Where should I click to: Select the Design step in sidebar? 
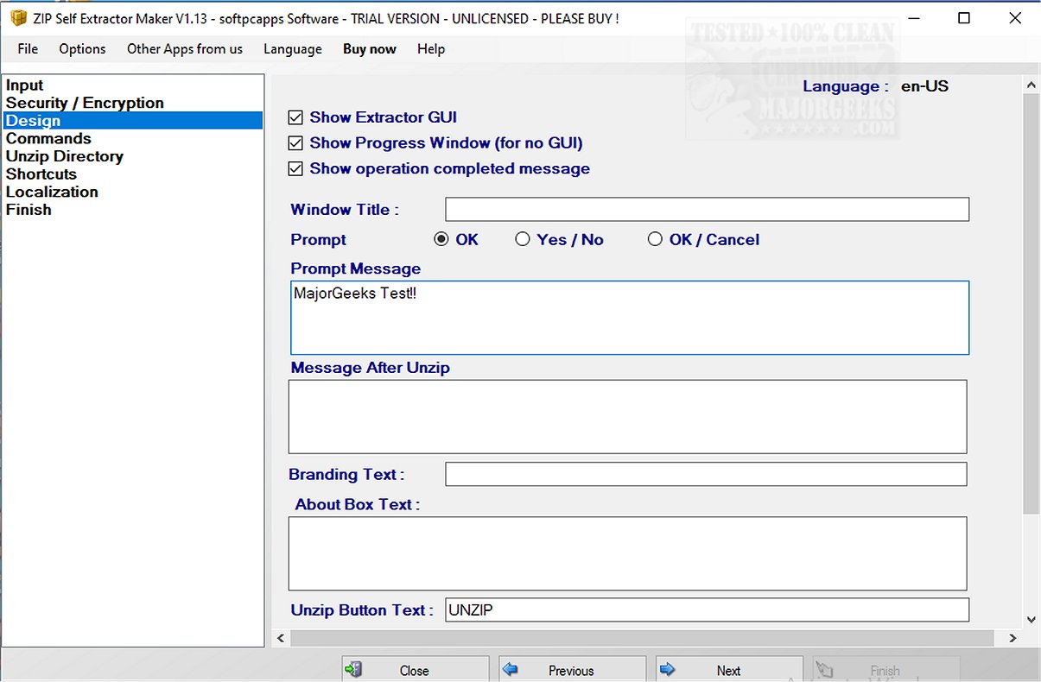(133, 121)
